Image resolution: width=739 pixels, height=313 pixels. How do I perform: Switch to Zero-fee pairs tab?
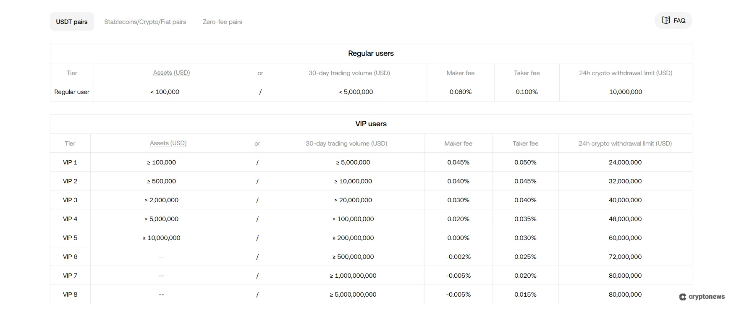tap(223, 22)
